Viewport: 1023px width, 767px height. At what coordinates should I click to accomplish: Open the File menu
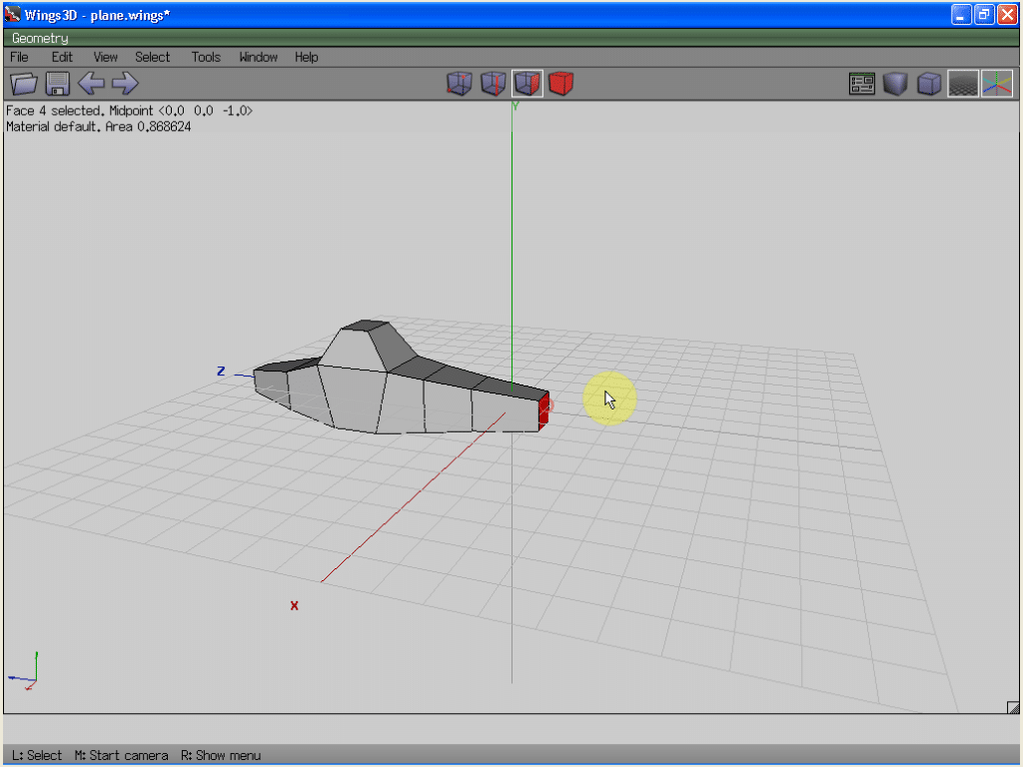tap(19, 57)
